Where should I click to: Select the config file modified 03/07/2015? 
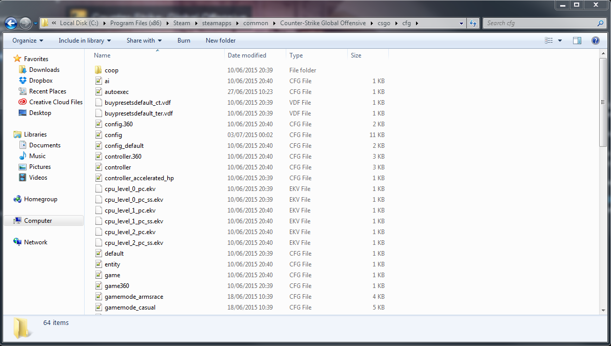[113, 135]
